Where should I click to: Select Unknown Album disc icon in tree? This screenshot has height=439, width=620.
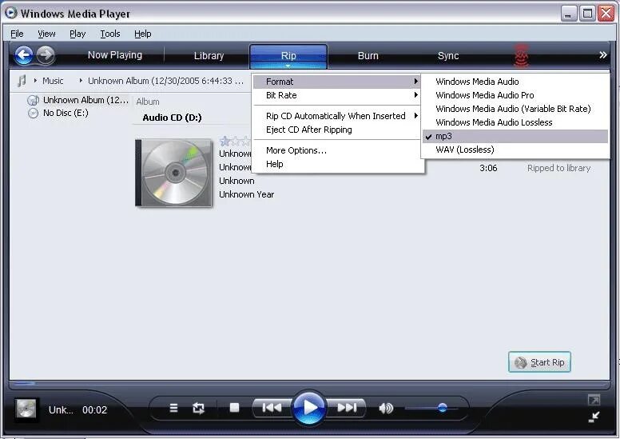coord(33,100)
